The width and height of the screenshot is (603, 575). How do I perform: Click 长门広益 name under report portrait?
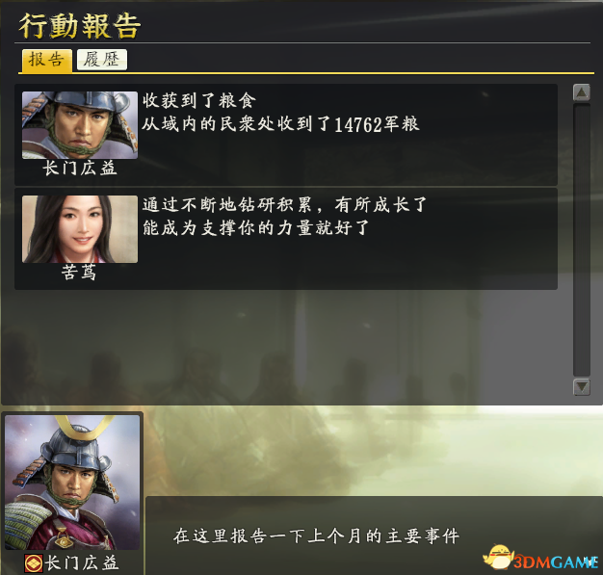coord(80,169)
